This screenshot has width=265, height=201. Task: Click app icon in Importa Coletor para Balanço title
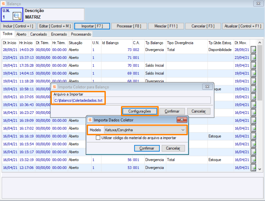[54, 87]
